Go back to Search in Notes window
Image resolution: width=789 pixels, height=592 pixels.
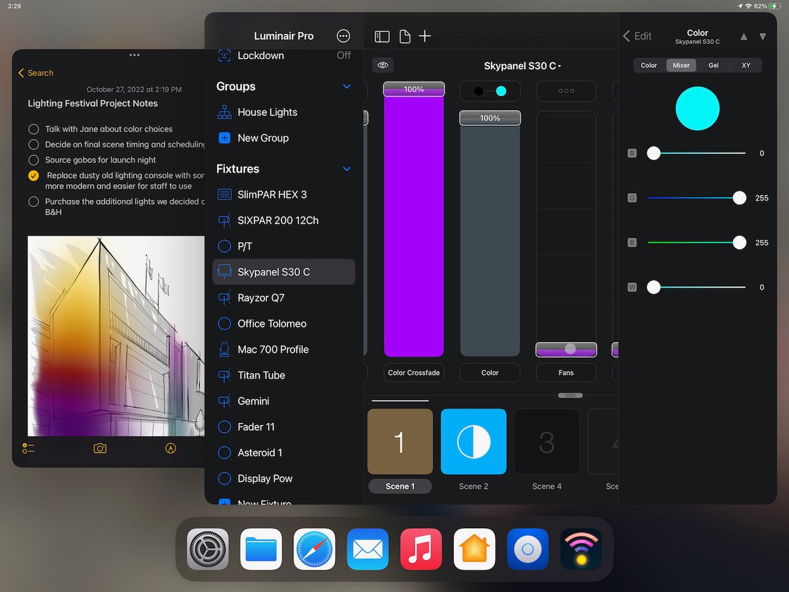click(x=36, y=73)
